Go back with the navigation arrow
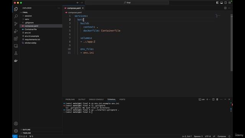Viewport: 245px width, 138px height. point(78,3)
